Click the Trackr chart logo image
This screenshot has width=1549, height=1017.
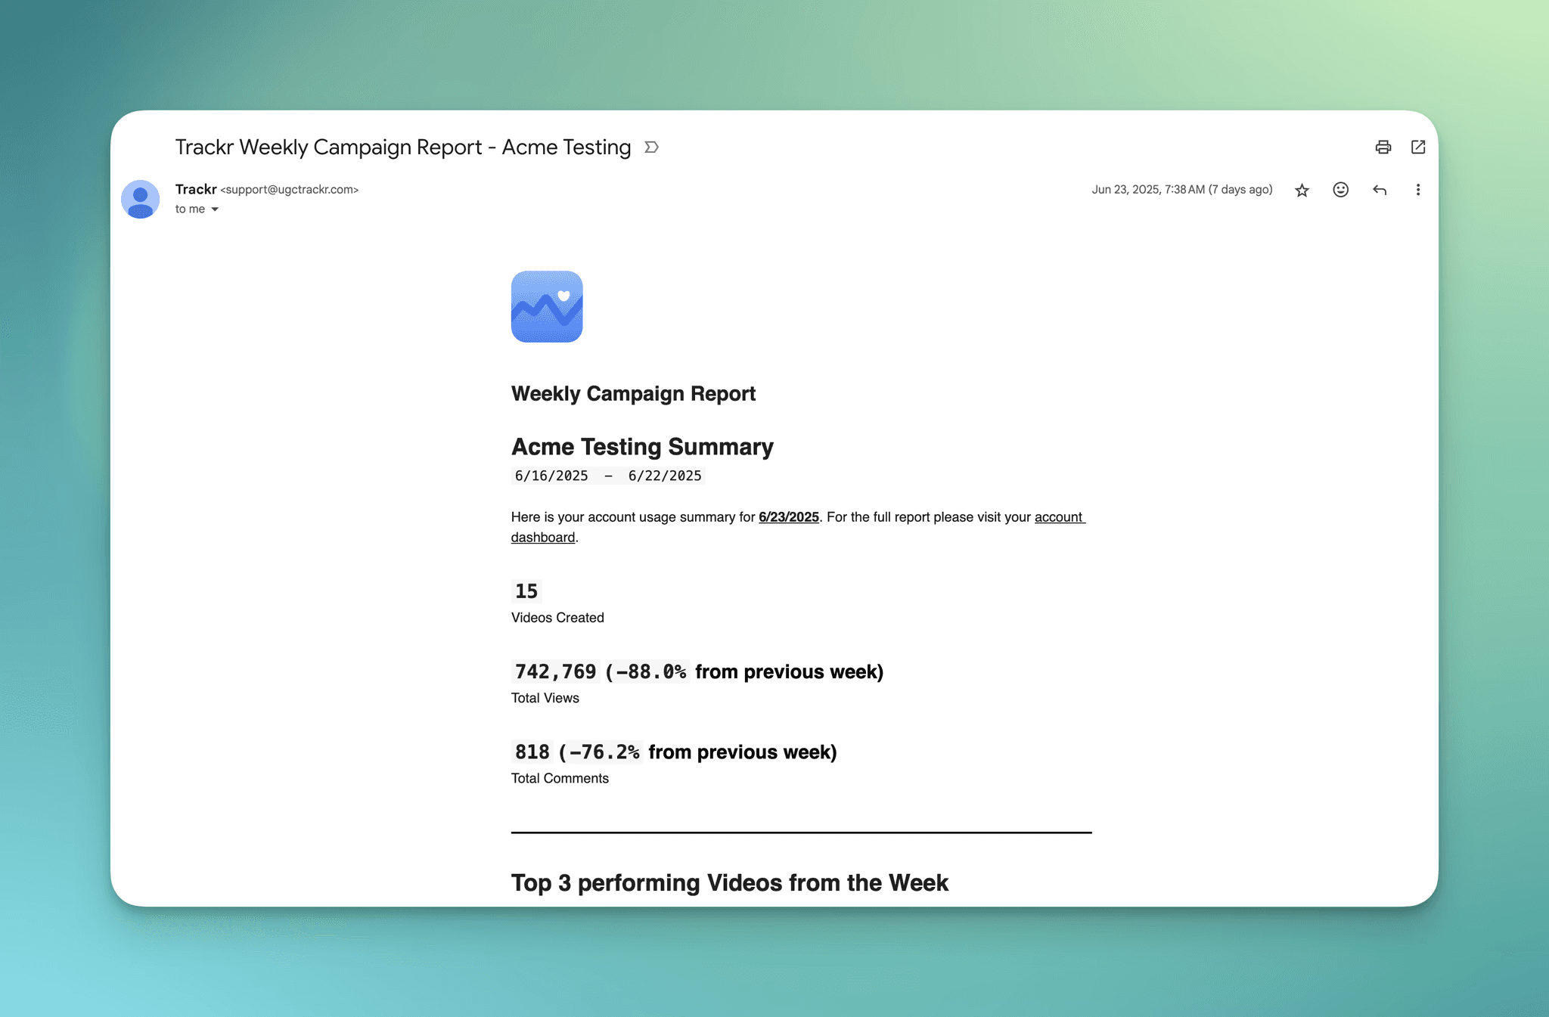click(x=547, y=307)
